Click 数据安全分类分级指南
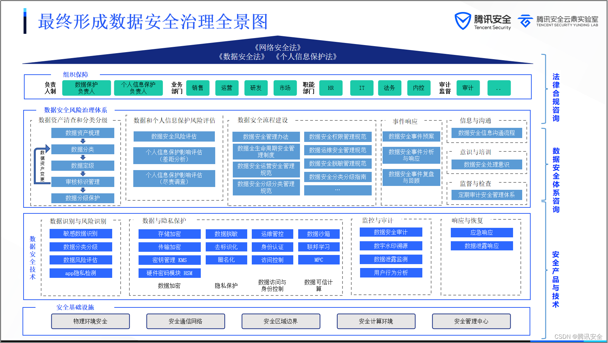 338,177
